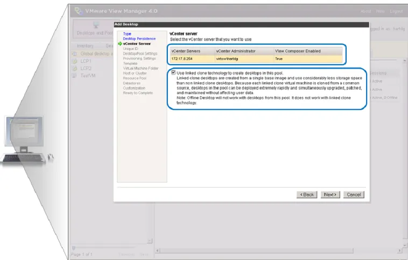Click the Customization wizard step
The height and width of the screenshot is (260, 408).
pos(134,88)
